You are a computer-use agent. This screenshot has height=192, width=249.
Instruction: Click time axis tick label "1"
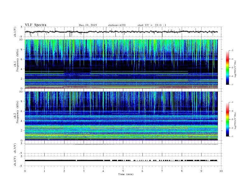click(44, 171)
